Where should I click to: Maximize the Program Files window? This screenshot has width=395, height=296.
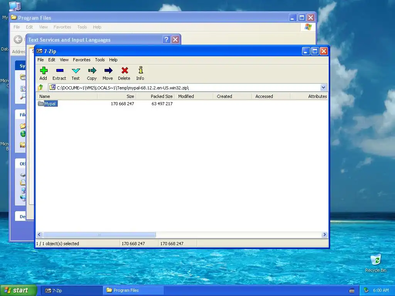pos(302,18)
